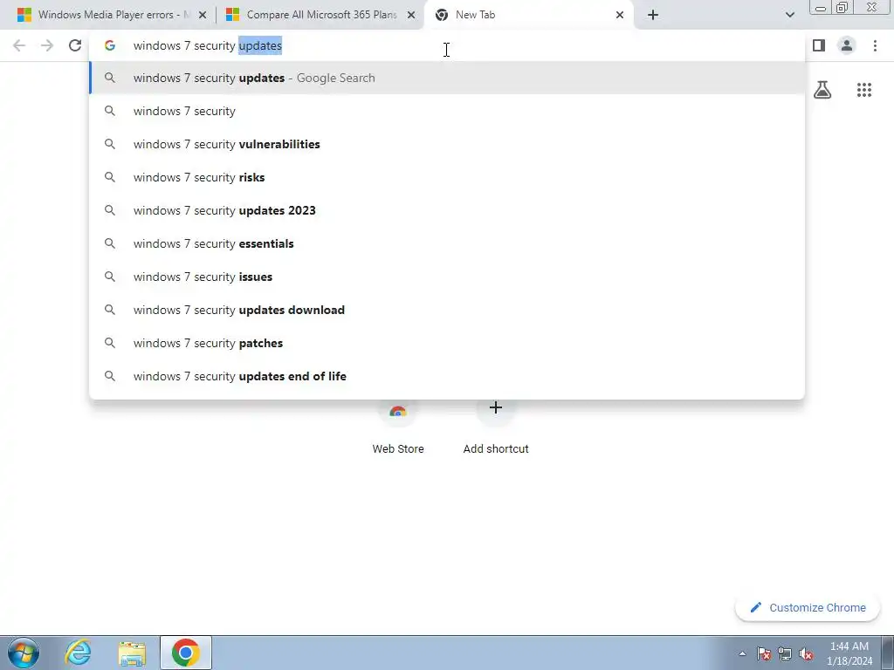Viewport: 894px width, 670px height.
Task: Close the Windows Media Player errors tab
Action: [x=202, y=15]
